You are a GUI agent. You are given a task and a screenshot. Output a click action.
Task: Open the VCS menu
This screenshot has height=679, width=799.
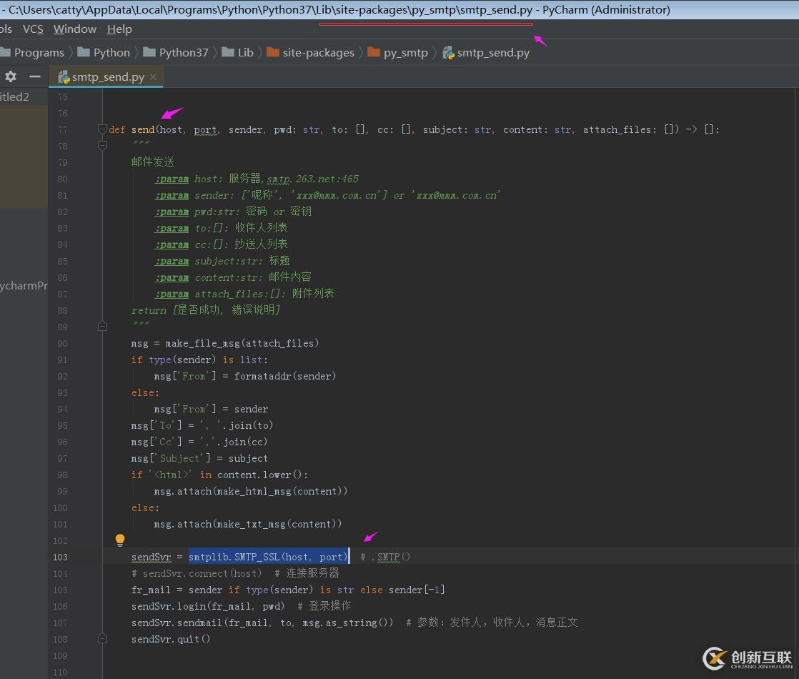[33, 29]
